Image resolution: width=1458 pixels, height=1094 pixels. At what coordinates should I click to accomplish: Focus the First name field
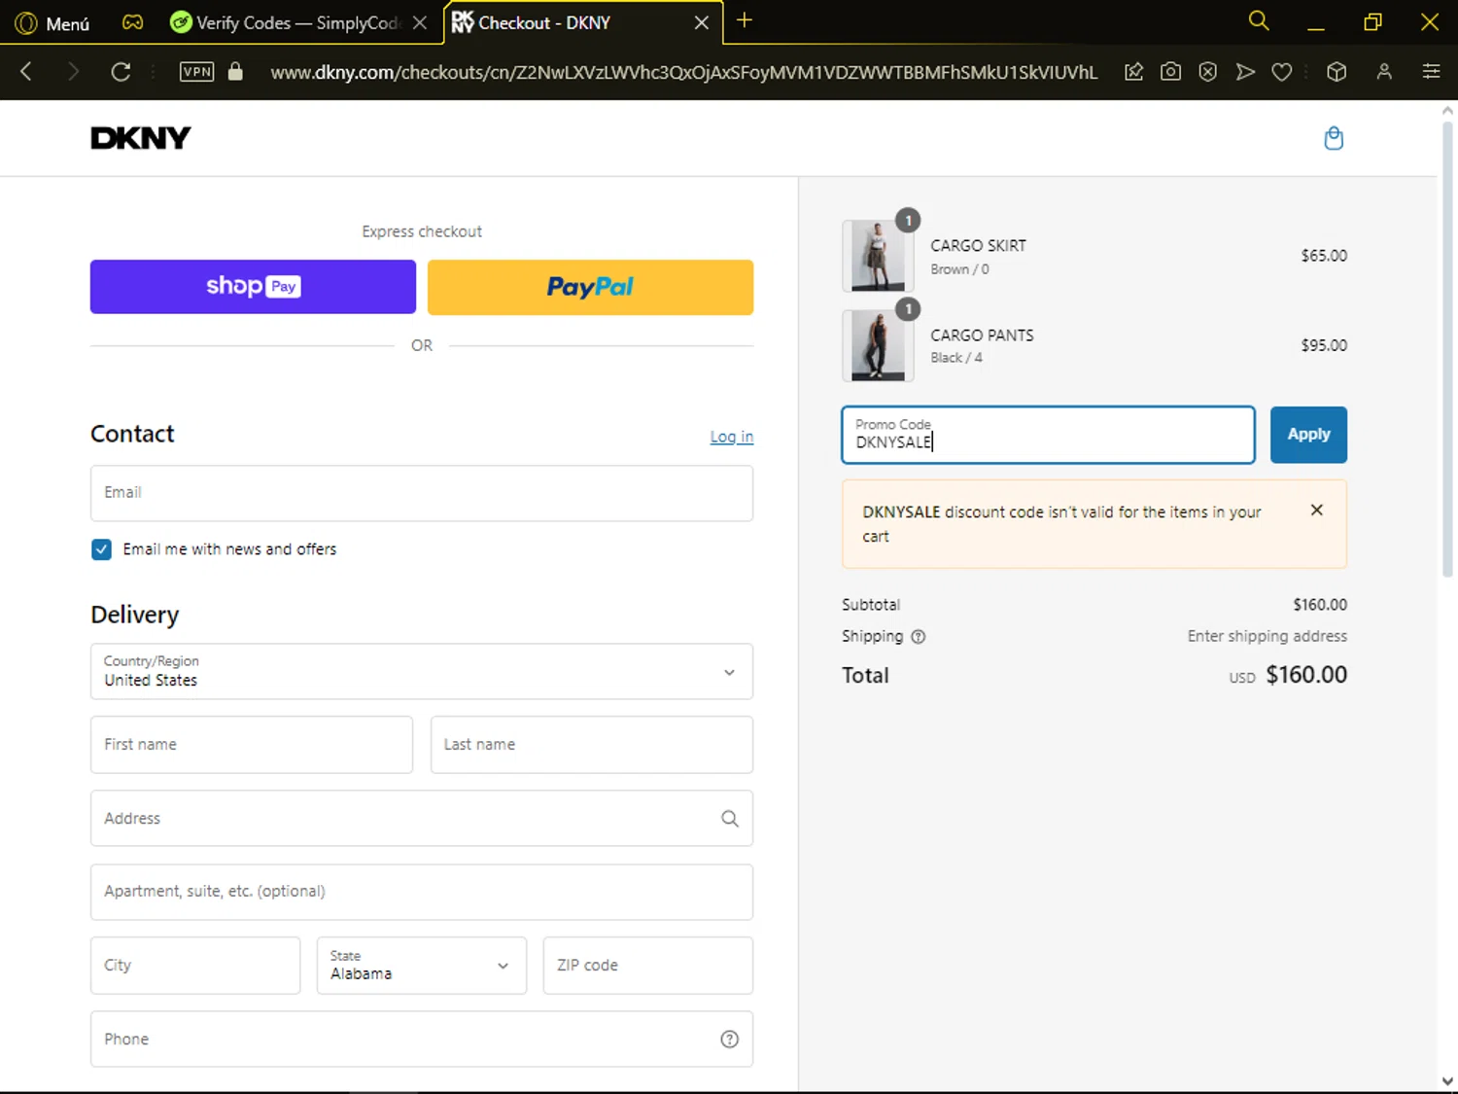click(x=252, y=745)
